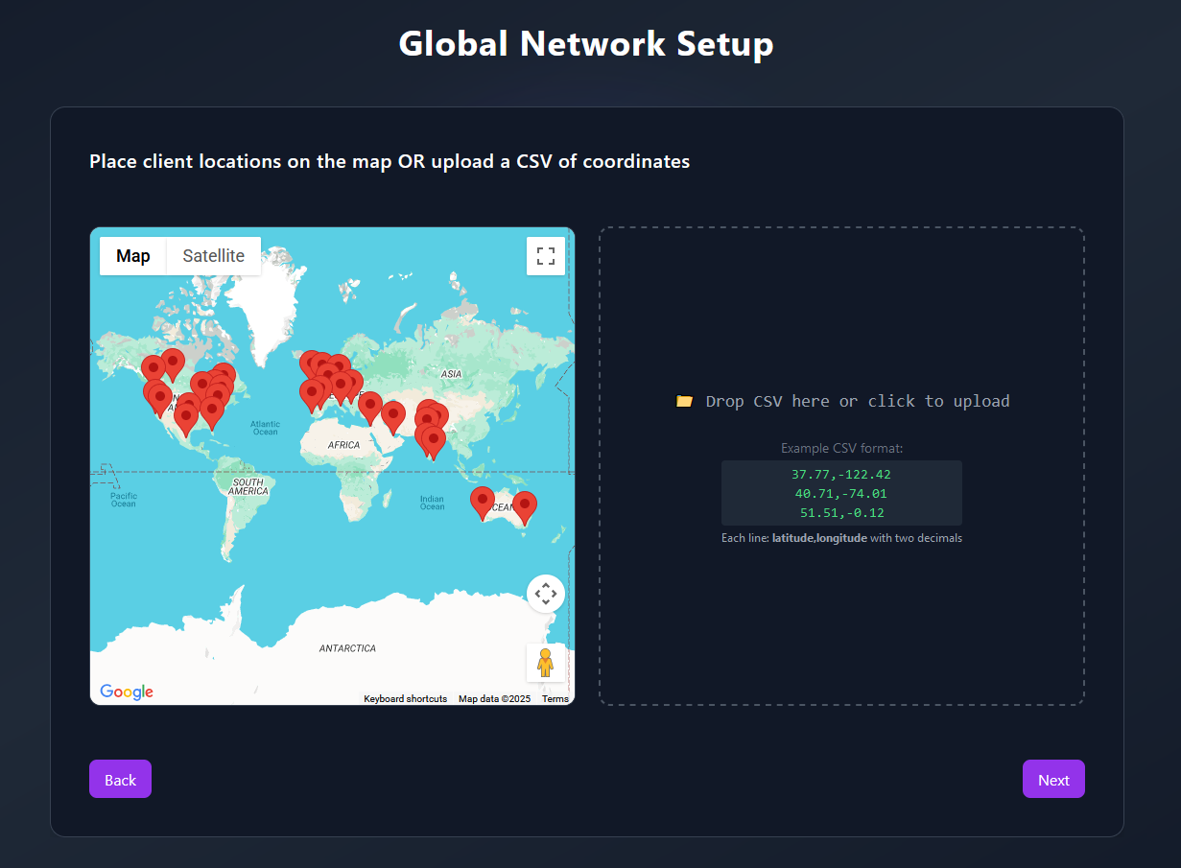Select the marker in western Australia

coord(483,503)
